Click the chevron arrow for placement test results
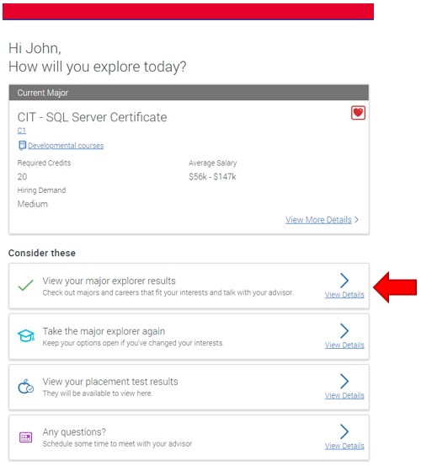The width and height of the screenshot is (421, 466). click(x=344, y=381)
